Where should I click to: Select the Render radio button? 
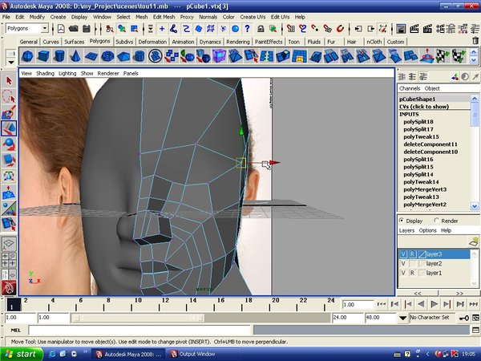(435, 221)
